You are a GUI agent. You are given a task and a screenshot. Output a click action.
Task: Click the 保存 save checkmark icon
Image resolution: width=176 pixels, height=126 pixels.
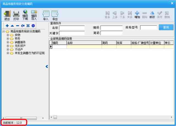[x=159, y=15]
